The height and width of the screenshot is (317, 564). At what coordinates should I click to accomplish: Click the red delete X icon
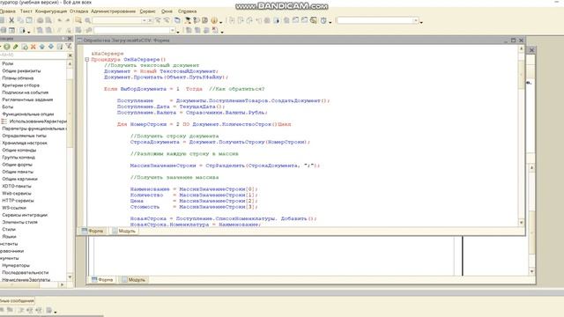pyautogui.click(x=33, y=47)
